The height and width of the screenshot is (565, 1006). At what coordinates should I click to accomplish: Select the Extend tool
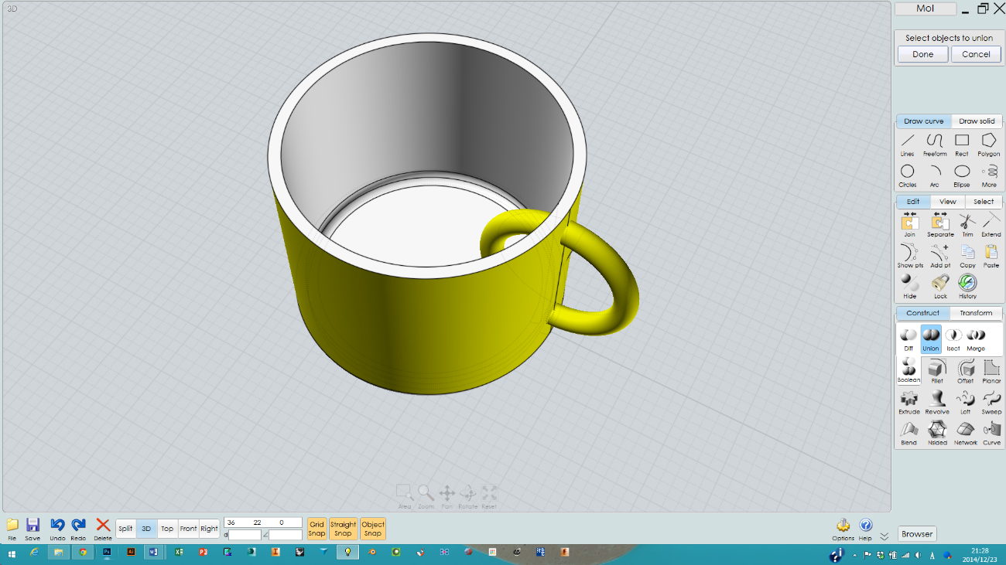click(991, 224)
